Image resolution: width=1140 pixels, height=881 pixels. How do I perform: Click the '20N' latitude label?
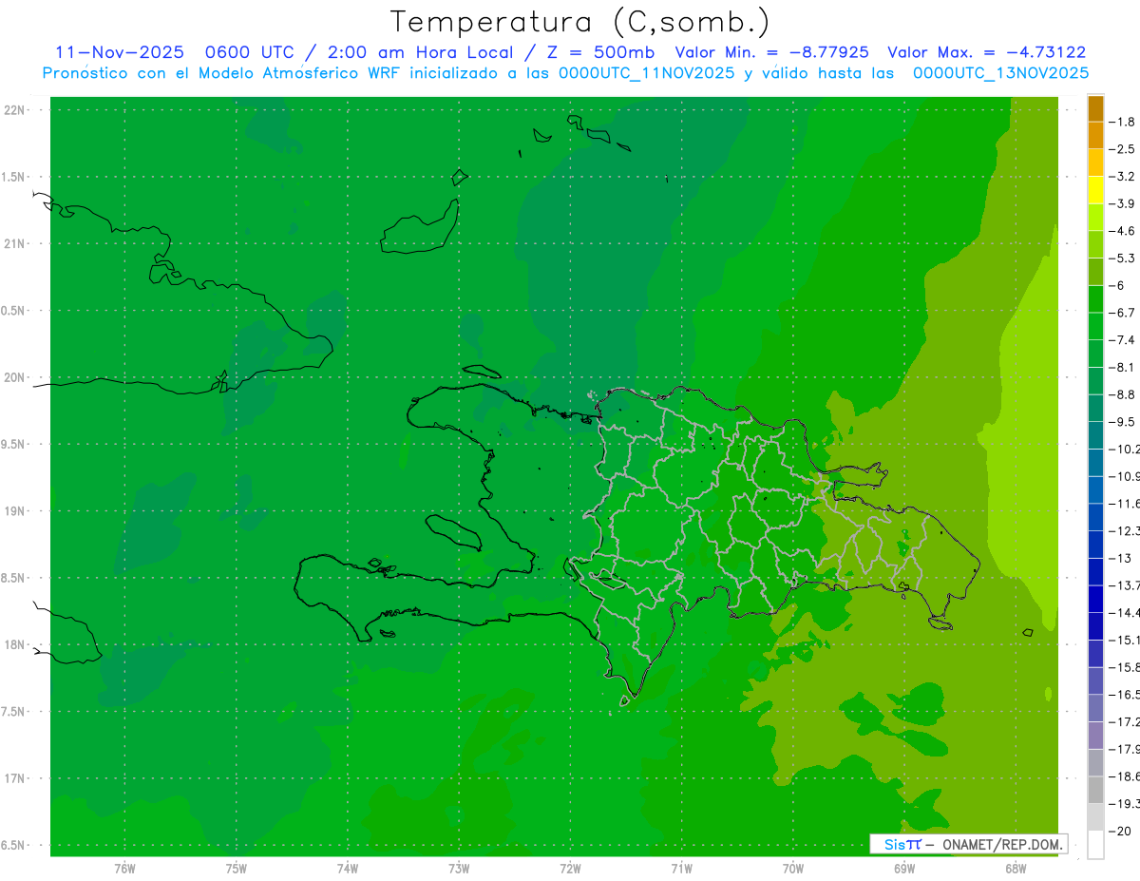pos(14,378)
